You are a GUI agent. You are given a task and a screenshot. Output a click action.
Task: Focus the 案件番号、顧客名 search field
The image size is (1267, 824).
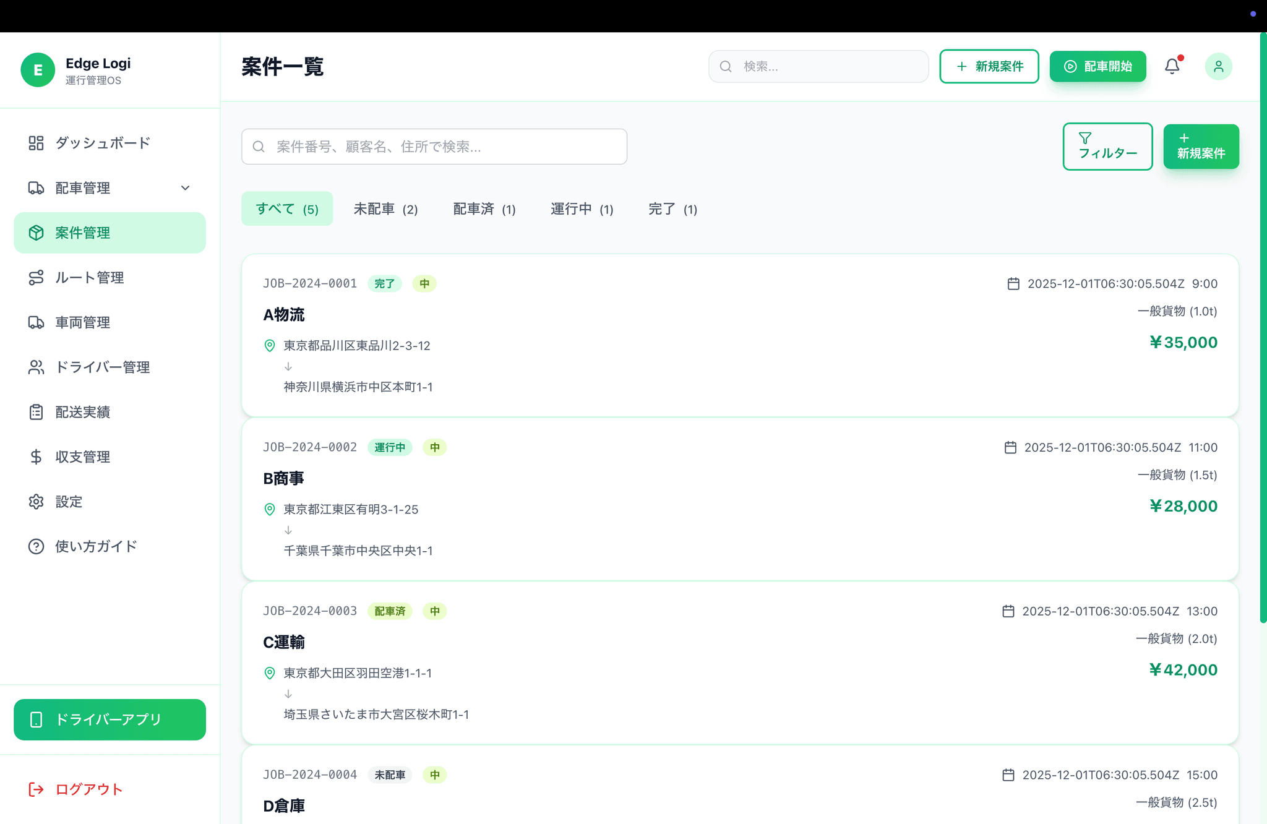point(434,147)
